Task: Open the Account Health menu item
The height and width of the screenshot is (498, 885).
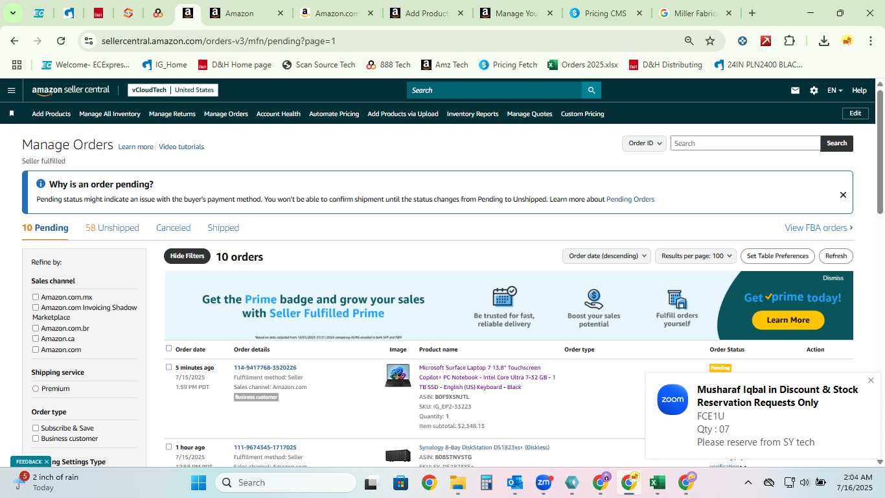Action: point(279,113)
